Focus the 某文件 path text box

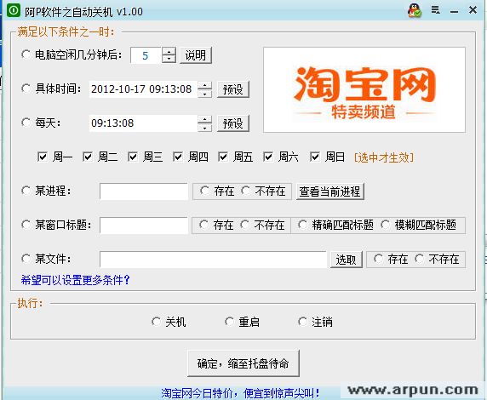[x=213, y=260]
